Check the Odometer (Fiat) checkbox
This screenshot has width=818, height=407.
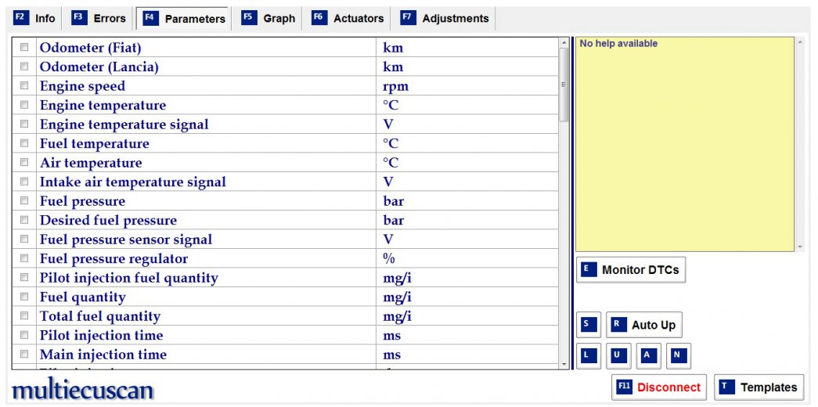(24, 48)
